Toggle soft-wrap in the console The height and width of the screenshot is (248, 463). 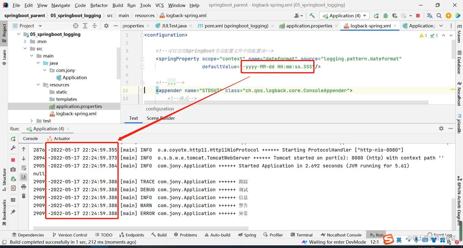click(x=24, y=168)
